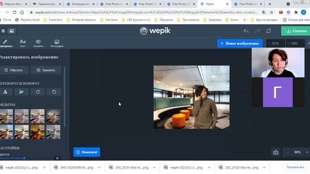Apply the grayscale filter in the bottom row
This screenshot has height=174, width=310.
coord(53,132)
